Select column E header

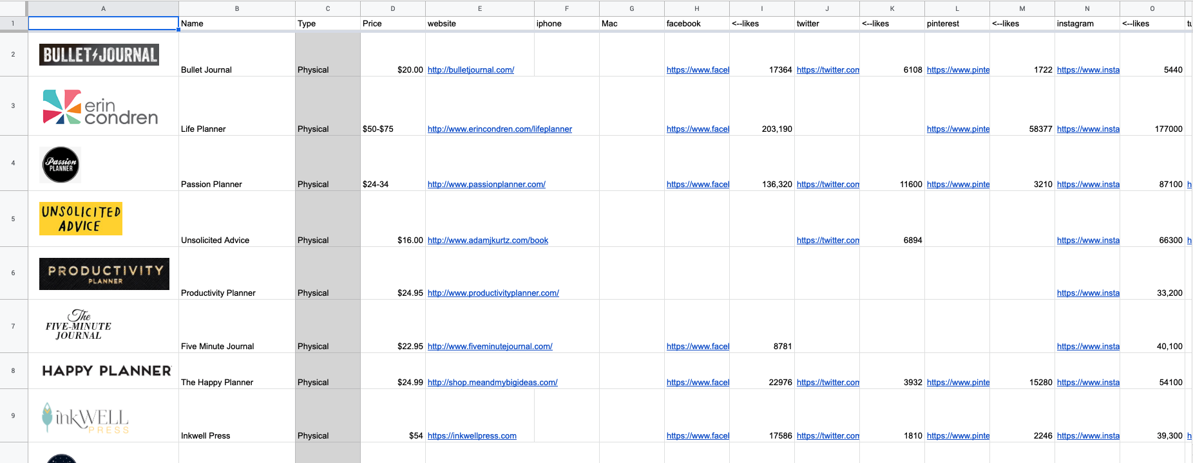pyautogui.click(x=480, y=8)
